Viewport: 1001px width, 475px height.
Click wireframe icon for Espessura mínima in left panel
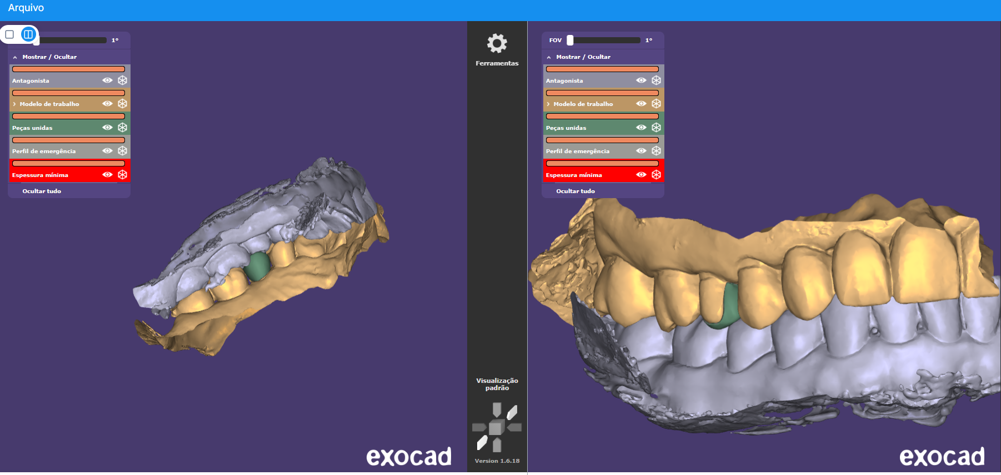coord(122,175)
